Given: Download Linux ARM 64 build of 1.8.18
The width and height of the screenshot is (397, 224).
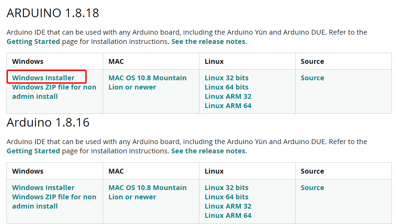Looking at the screenshot, I should click(228, 105).
